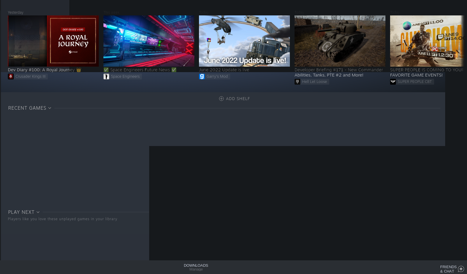Open the Garry's Mod game icon
Image resolution: width=467 pixels, height=274 pixels.
coord(202,76)
